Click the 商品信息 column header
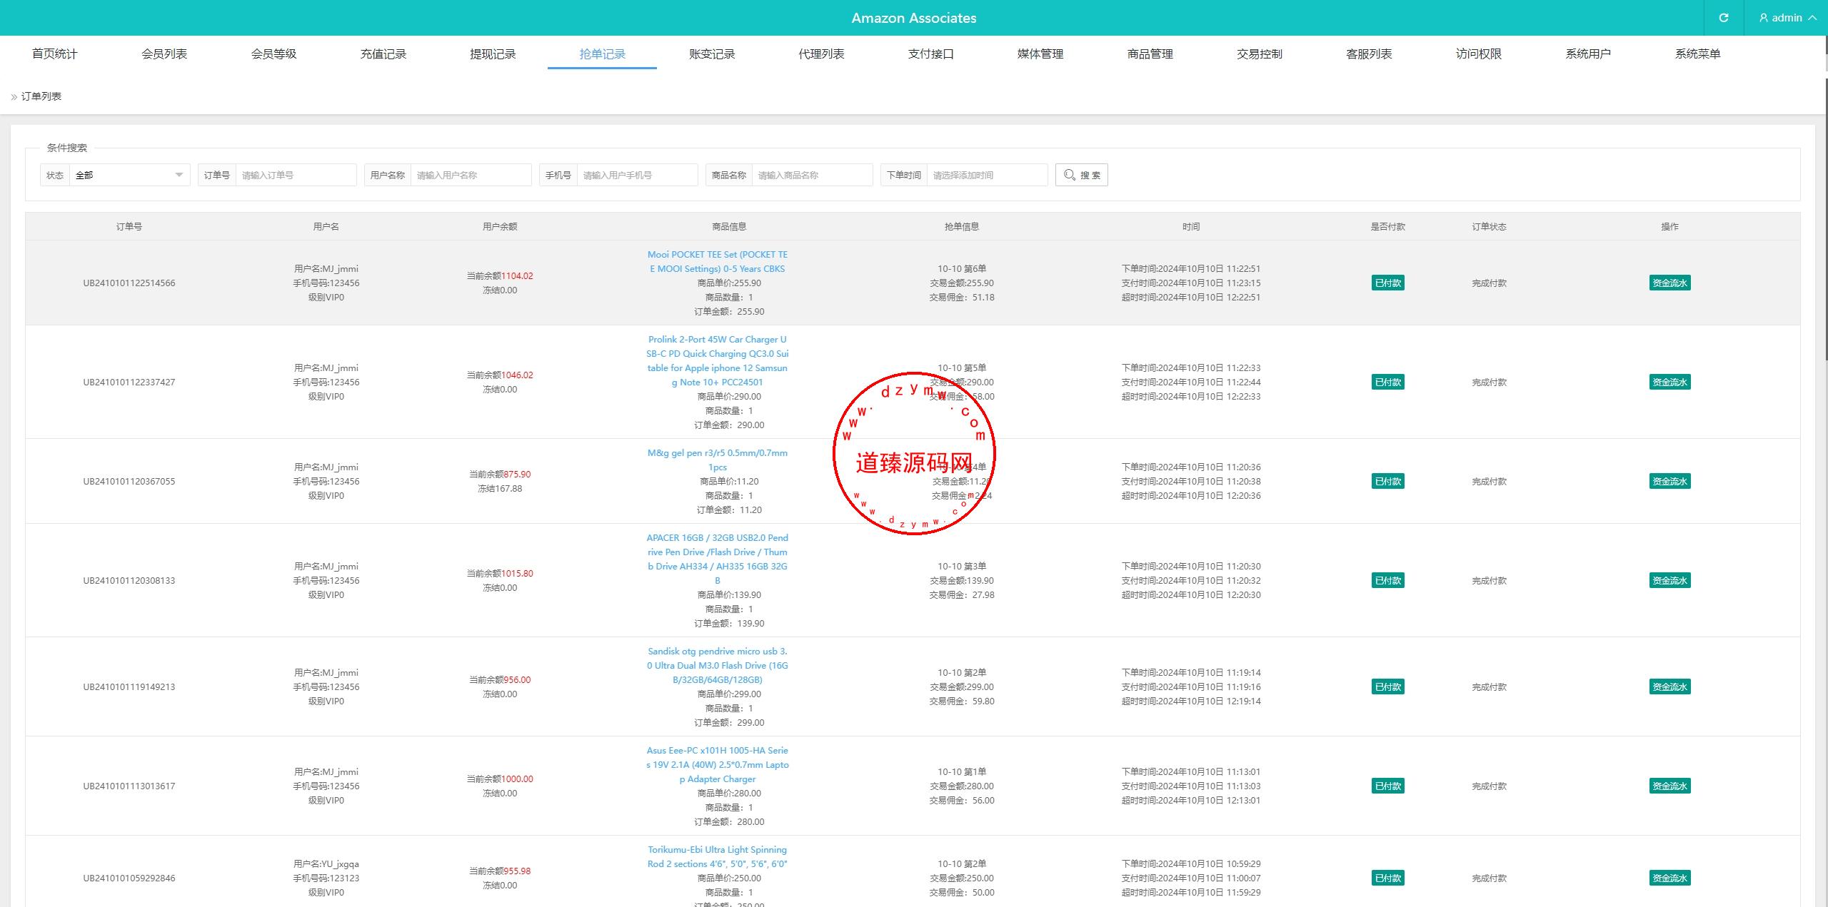1828x907 pixels. tap(729, 227)
